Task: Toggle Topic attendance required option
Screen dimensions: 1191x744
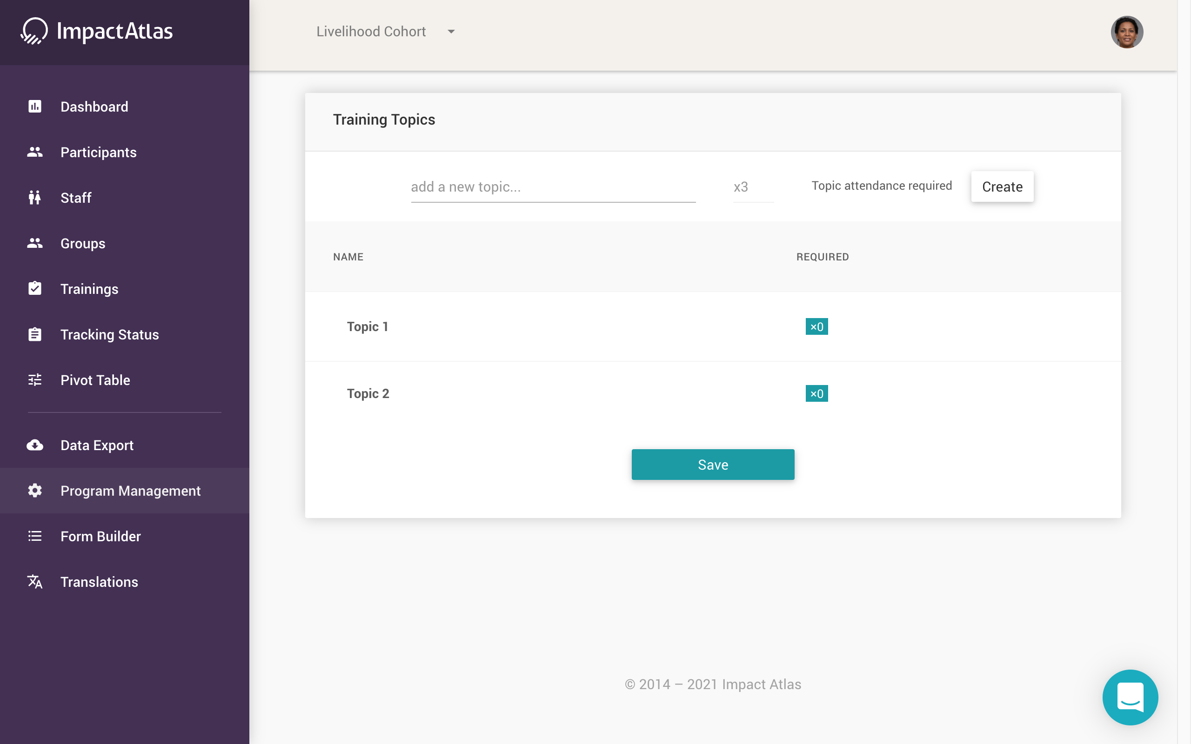Action: tap(881, 186)
